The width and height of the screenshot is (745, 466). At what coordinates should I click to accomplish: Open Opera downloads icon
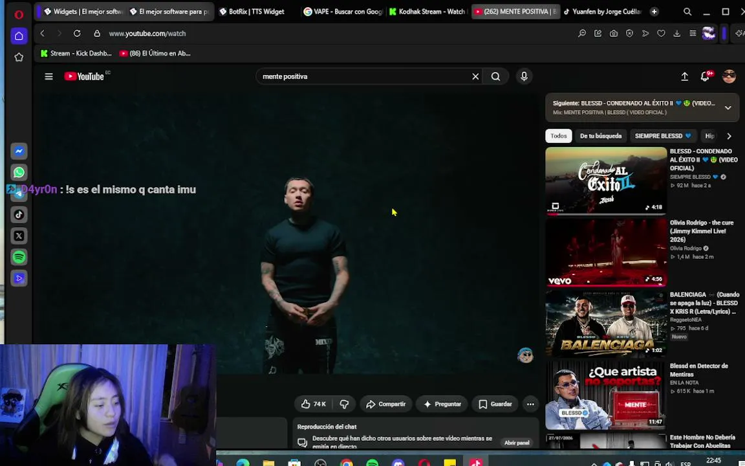[x=676, y=33]
